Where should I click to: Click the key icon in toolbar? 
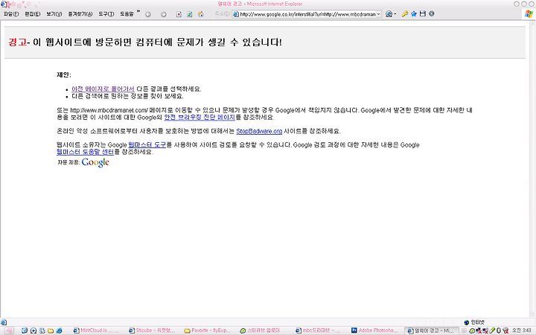405,14
